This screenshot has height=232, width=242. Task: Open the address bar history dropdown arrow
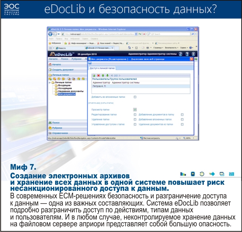point(136,34)
